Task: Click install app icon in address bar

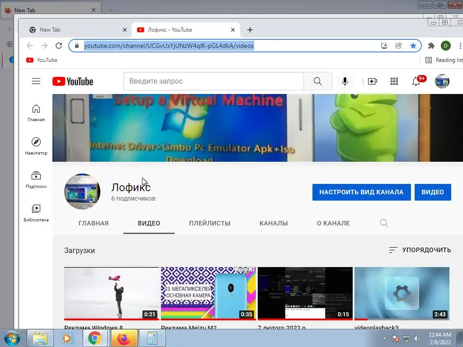Action: pyautogui.click(x=384, y=46)
